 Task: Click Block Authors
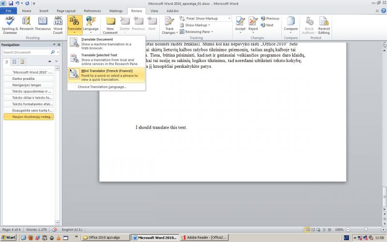[x=309, y=25]
